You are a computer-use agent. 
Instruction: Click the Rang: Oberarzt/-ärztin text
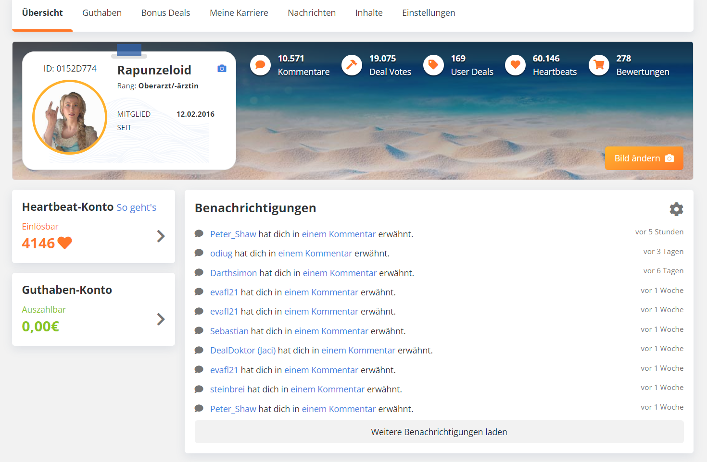click(158, 86)
